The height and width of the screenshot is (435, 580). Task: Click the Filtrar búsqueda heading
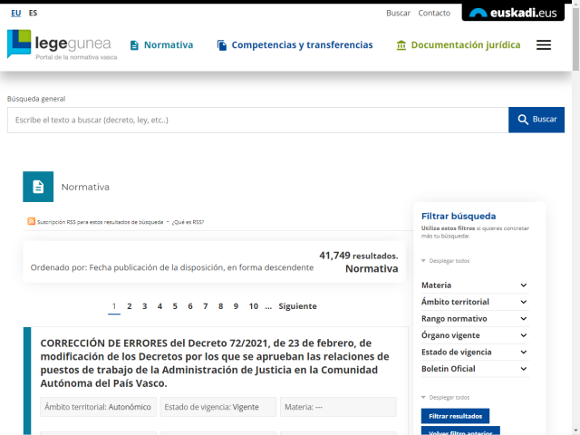[459, 216]
